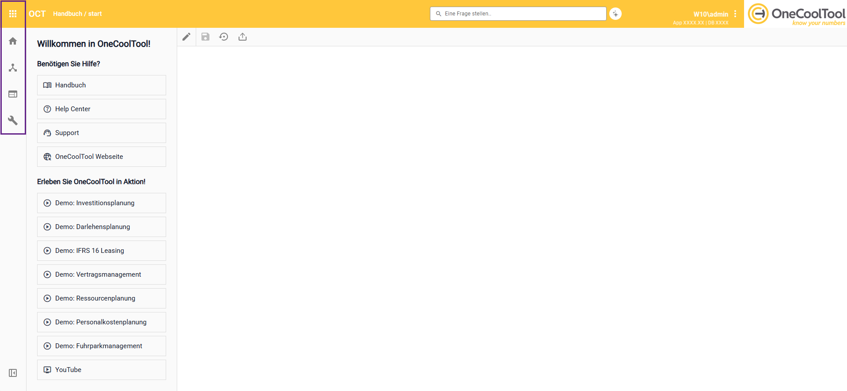Click the save disk icon

205,37
